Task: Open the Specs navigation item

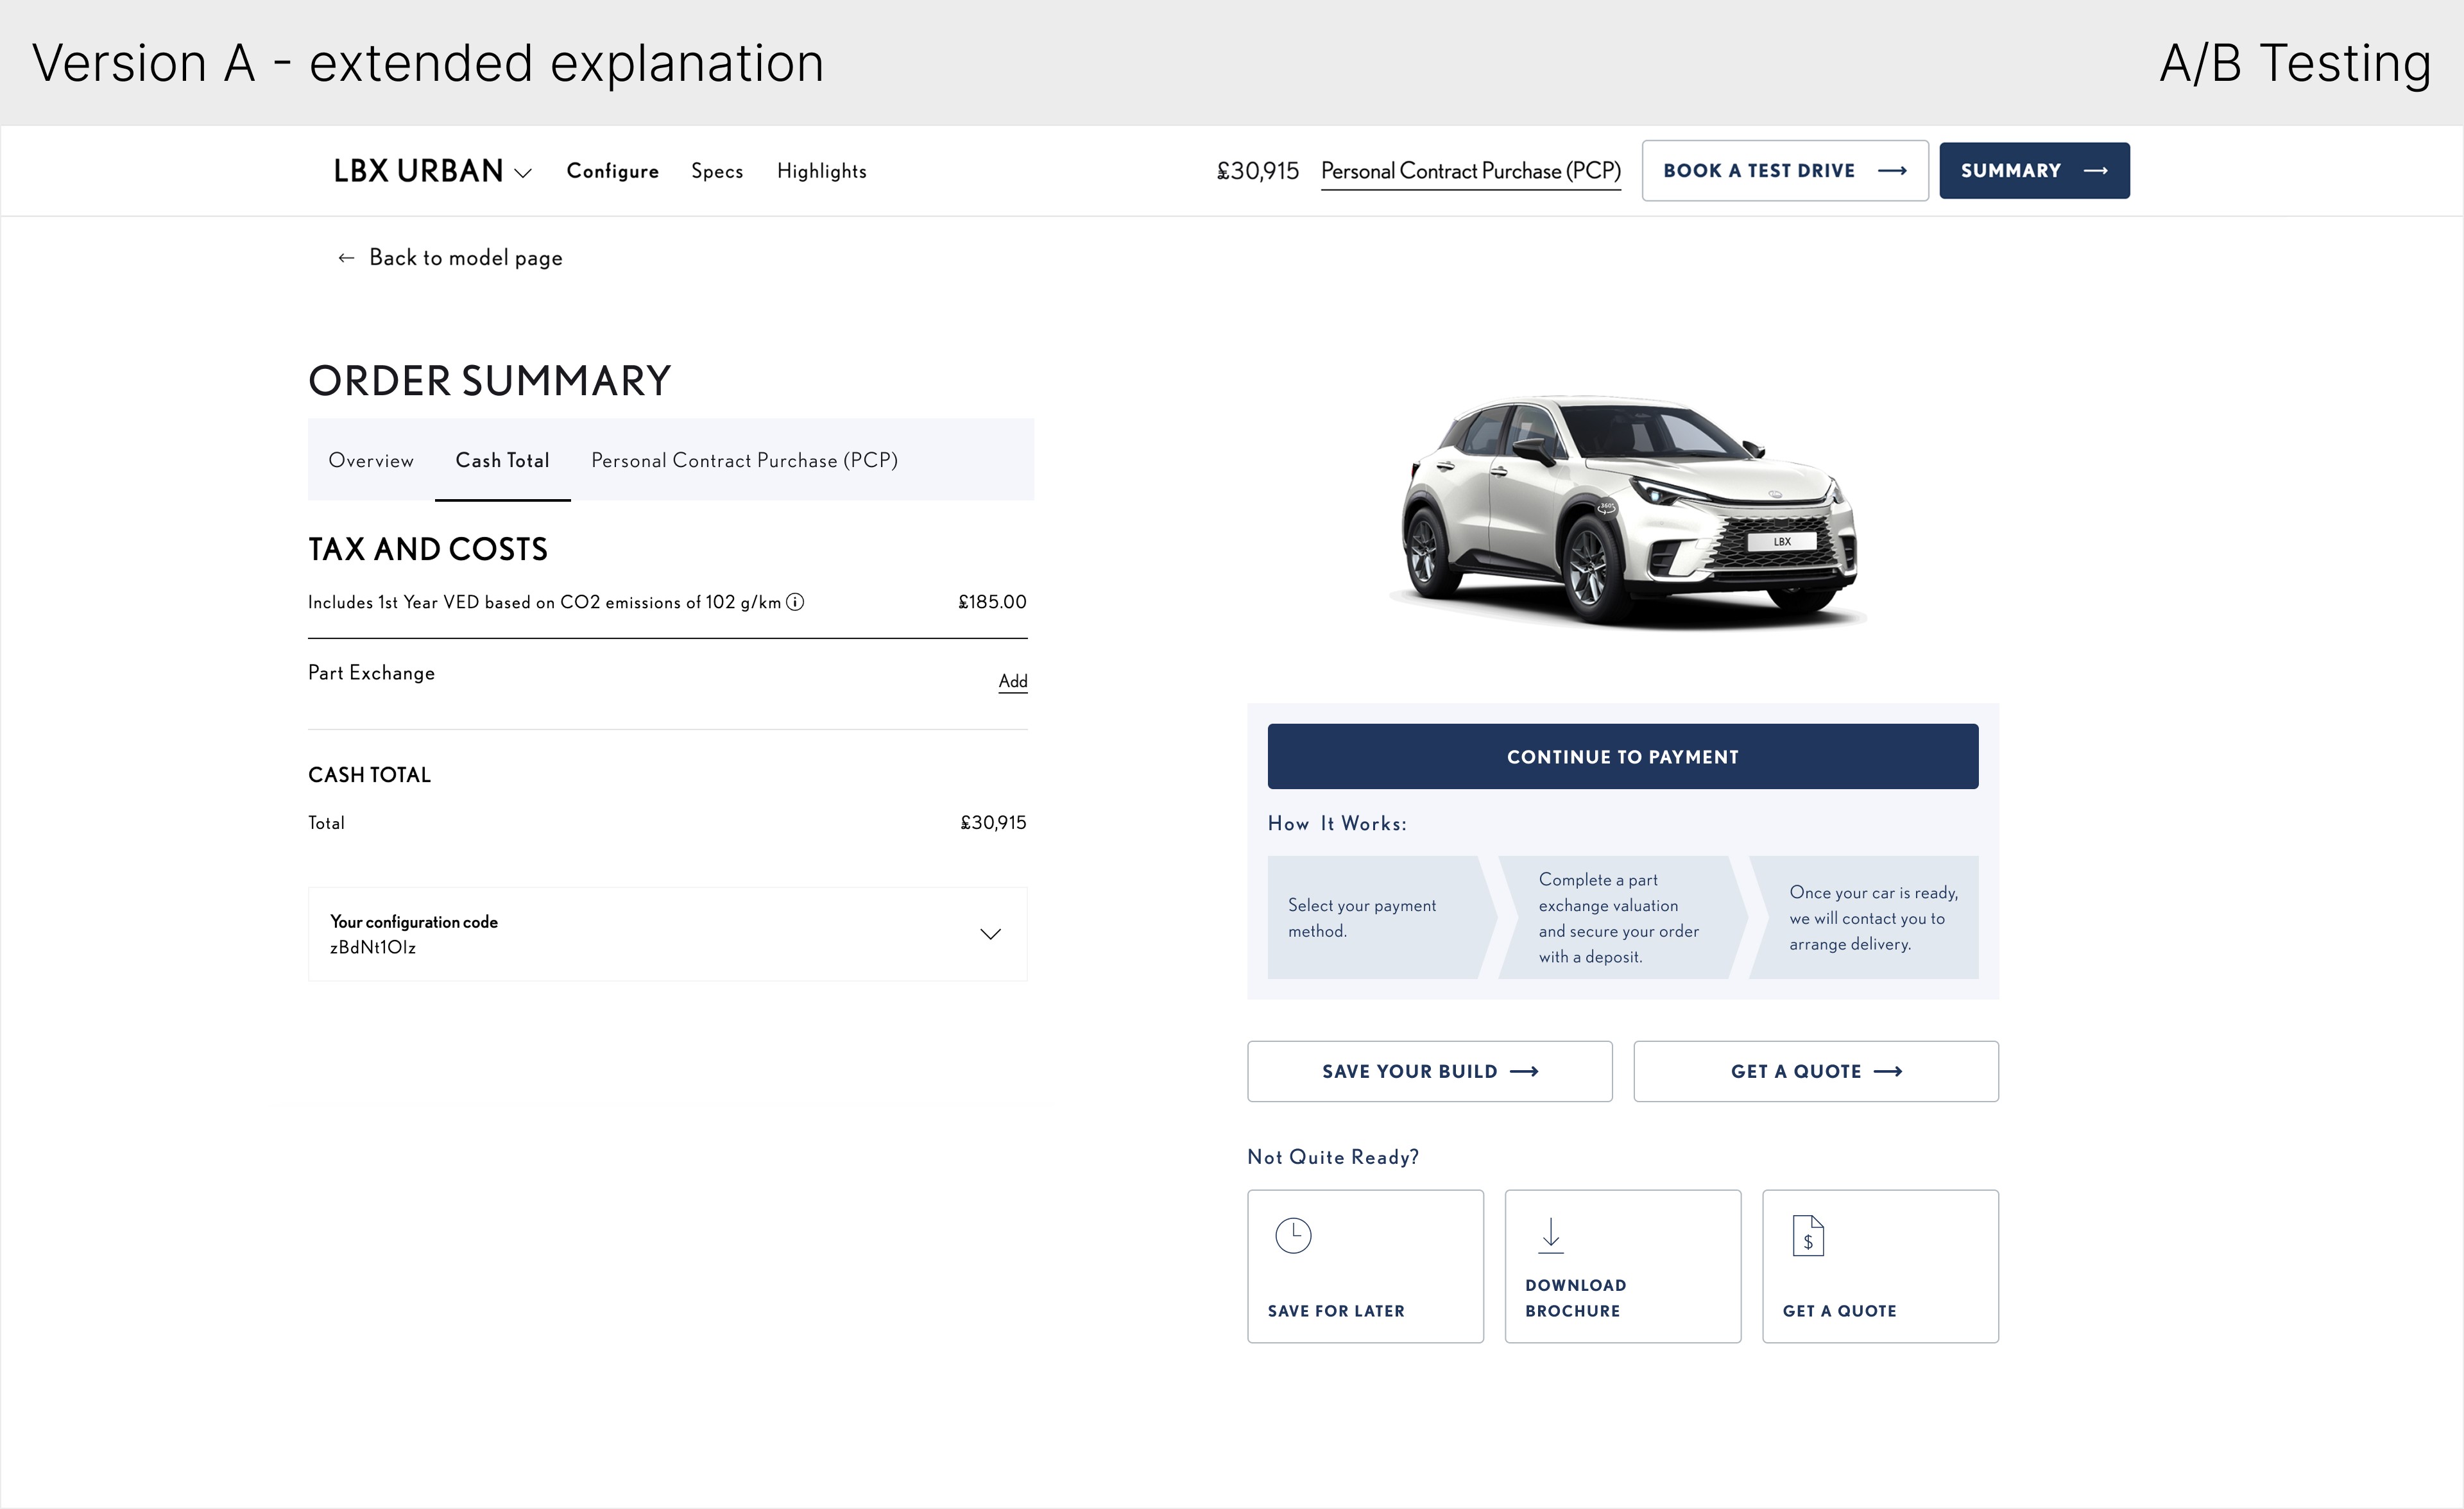Action: (x=717, y=171)
